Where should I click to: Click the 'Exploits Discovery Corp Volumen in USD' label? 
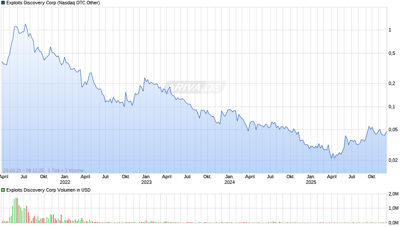[48, 190]
